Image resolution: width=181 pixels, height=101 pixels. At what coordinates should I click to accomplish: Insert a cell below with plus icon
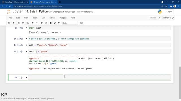14,23
